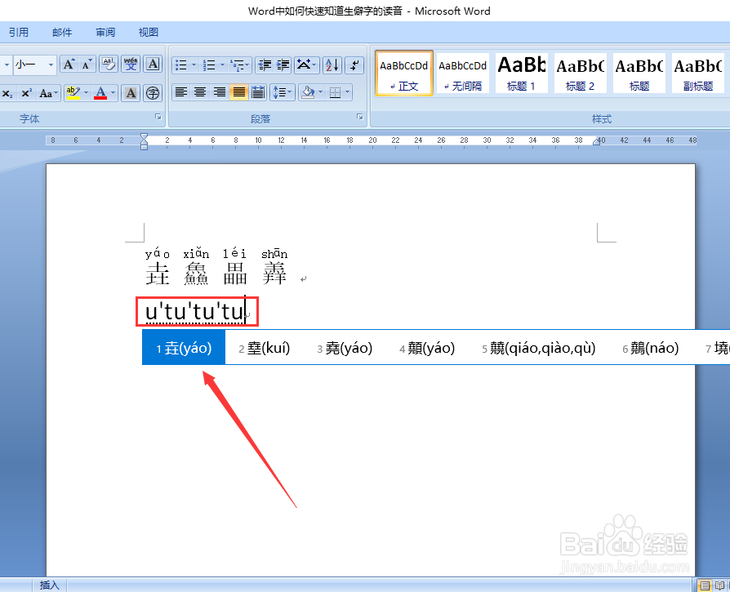Click the Change Case Aa button
This screenshot has width=730, height=592.
tap(48, 93)
